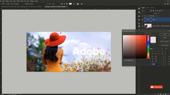Open the Window menu
The width and height of the screenshot is (170, 95).
point(32,1)
